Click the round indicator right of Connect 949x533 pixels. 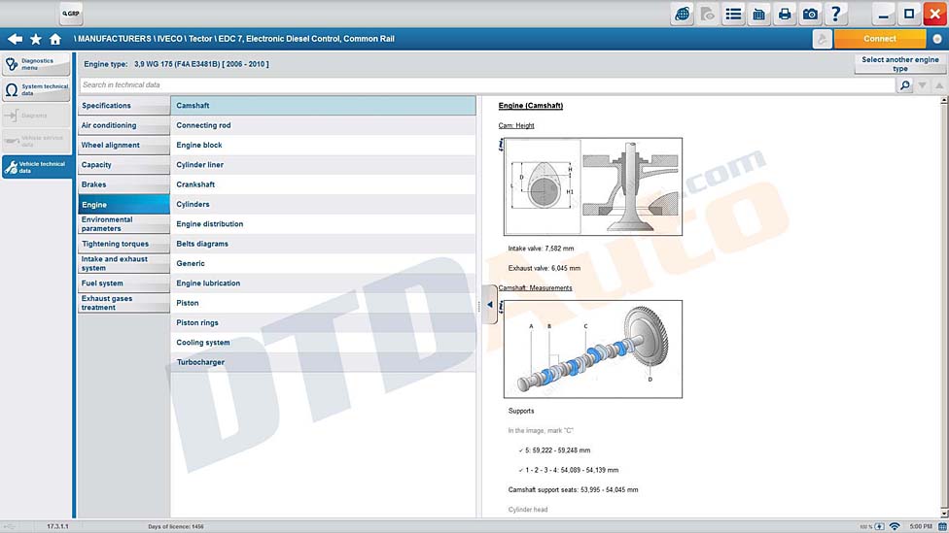point(937,39)
